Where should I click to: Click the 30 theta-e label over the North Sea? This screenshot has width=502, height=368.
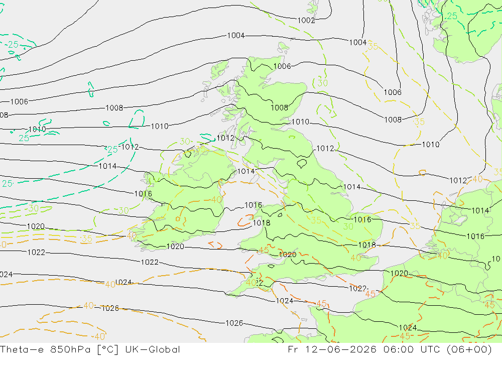(x=322, y=83)
